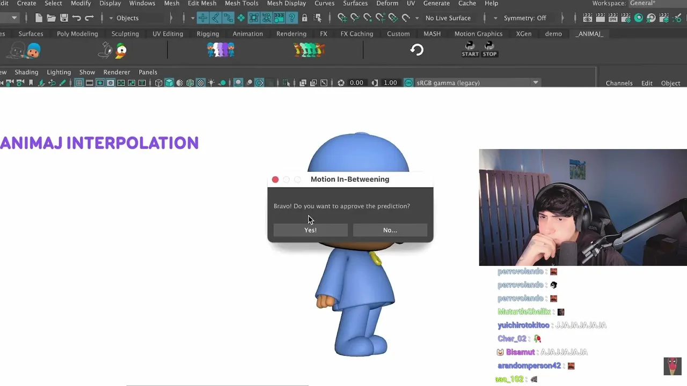Open the Help menu

(x=491, y=3)
